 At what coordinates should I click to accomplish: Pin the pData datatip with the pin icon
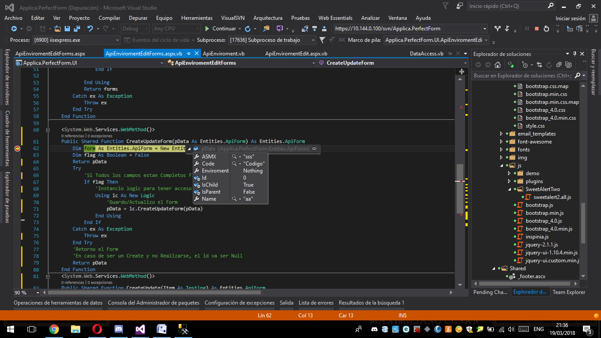click(315, 149)
